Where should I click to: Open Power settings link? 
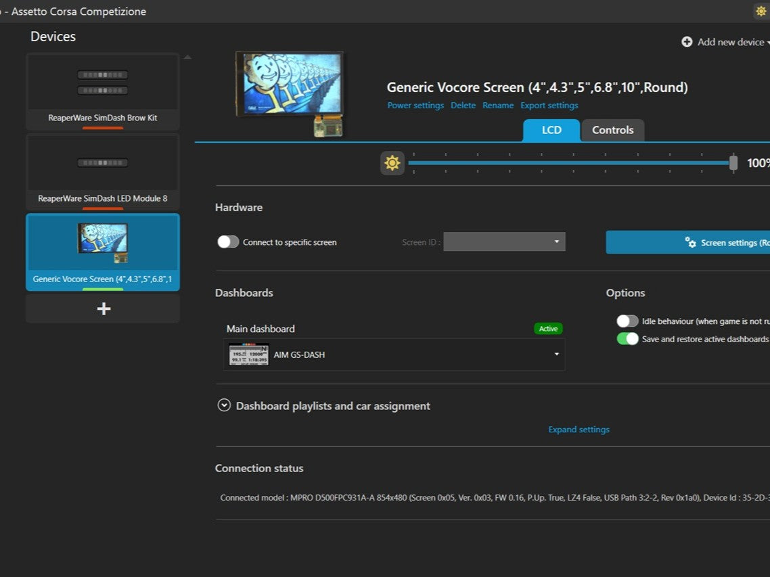pyautogui.click(x=415, y=106)
